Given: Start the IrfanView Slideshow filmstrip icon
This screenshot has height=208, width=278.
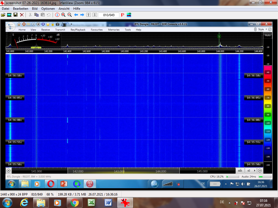Looking at the screenshot, I should [x=9, y=15].
